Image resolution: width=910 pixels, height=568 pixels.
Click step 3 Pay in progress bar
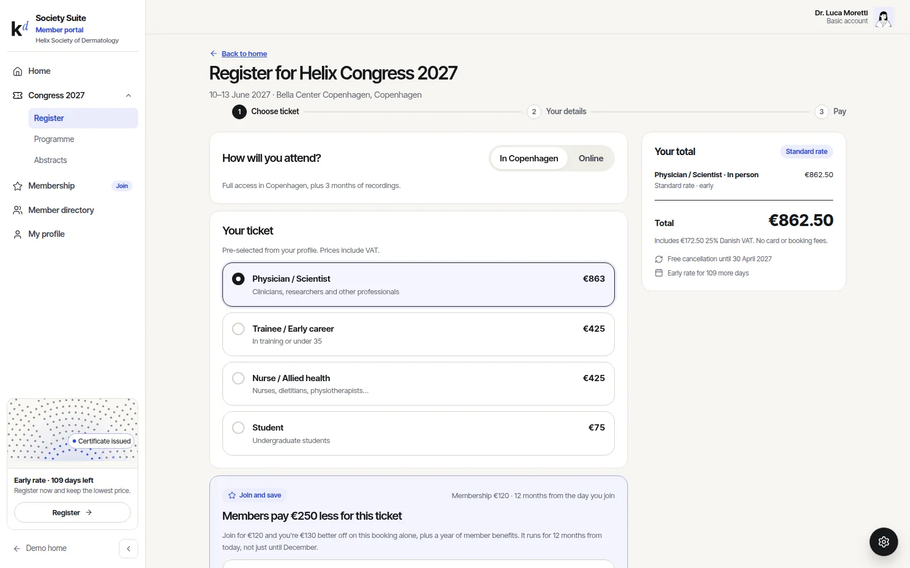(830, 111)
